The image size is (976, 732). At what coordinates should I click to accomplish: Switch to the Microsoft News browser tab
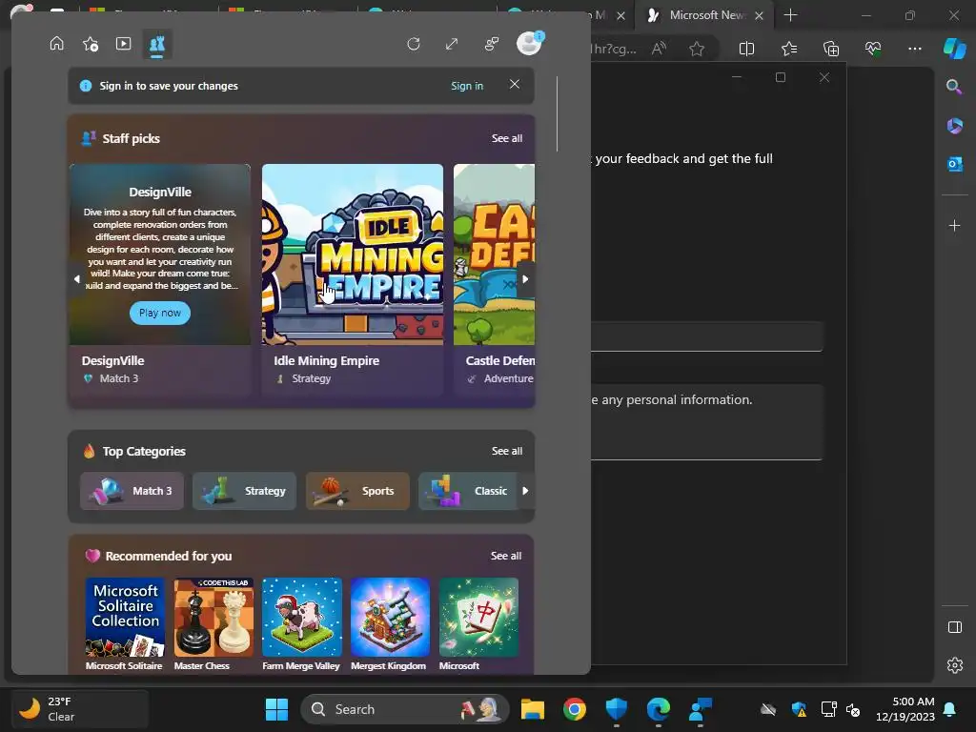point(704,15)
